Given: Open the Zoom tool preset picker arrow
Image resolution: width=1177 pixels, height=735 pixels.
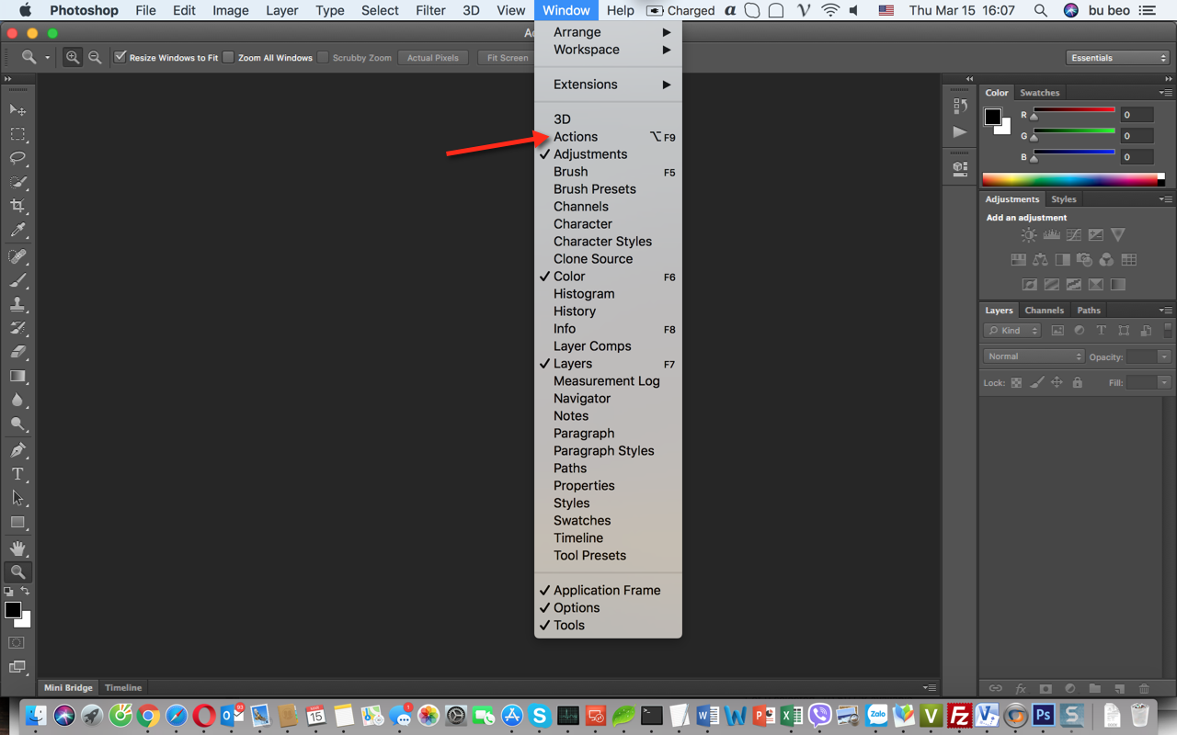Looking at the screenshot, I should click(47, 58).
